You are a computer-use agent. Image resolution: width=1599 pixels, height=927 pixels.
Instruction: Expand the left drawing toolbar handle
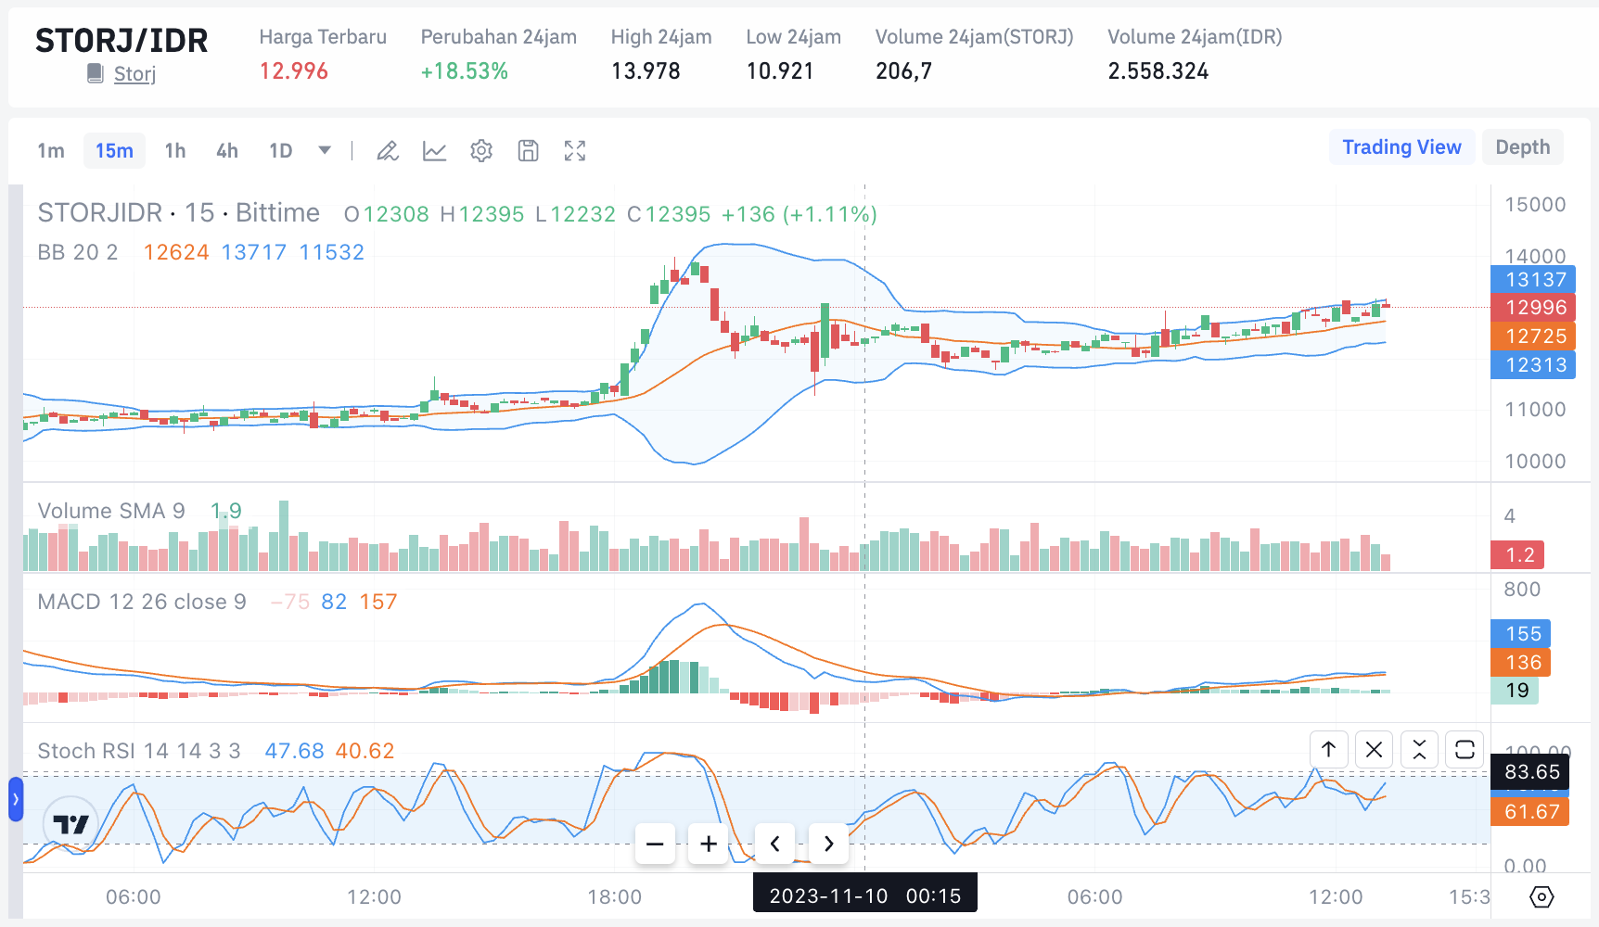[x=15, y=799]
